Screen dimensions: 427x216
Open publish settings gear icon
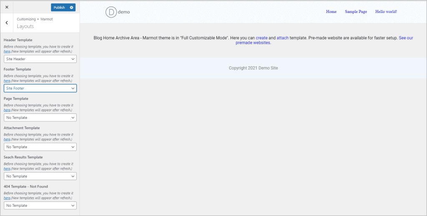[72, 8]
